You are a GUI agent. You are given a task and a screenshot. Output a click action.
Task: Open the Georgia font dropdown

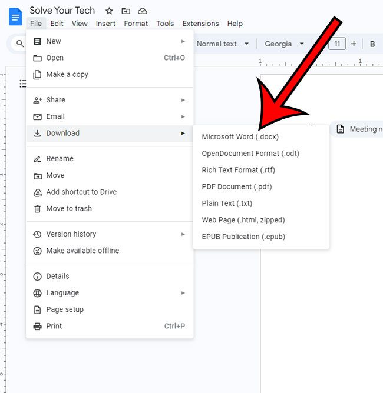(x=285, y=44)
